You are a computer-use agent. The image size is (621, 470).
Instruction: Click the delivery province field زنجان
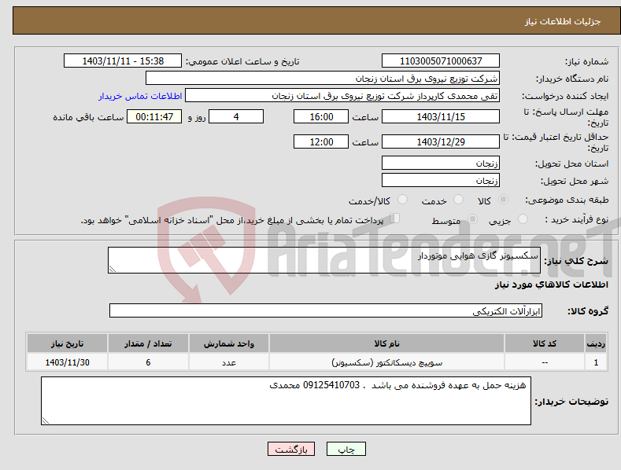[x=441, y=163]
